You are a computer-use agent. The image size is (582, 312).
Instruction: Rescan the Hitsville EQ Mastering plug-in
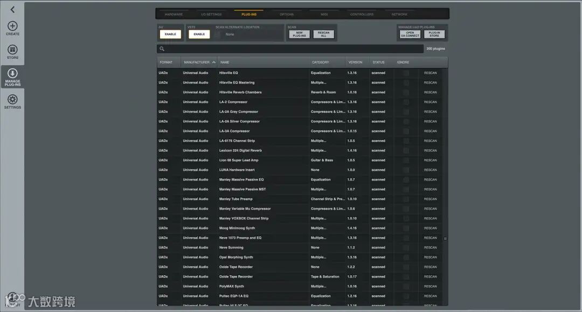[x=430, y=83]
